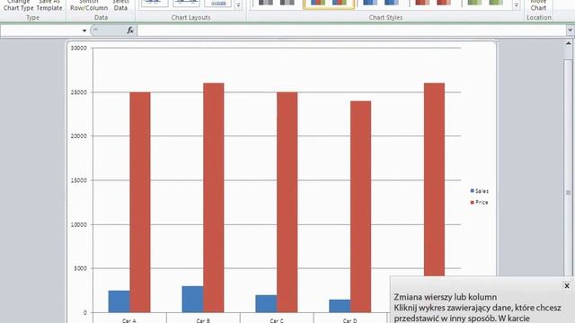The height and width of the screenshot is (323, 575).
Task: Select the red chart style
Action: click(433, 3)
